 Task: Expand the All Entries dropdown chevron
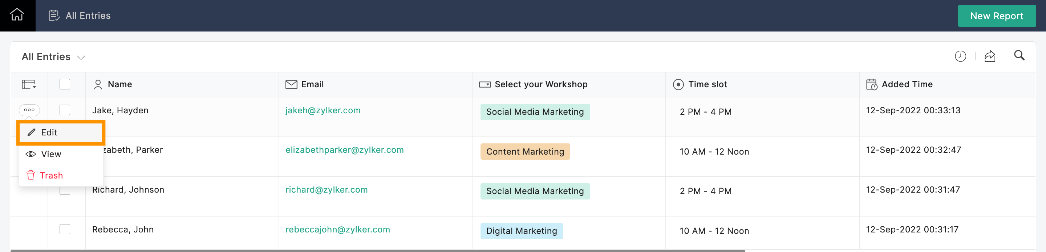81,58
